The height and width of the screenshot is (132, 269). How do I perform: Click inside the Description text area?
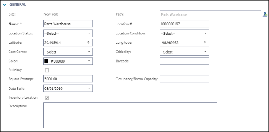click(130, 115)
